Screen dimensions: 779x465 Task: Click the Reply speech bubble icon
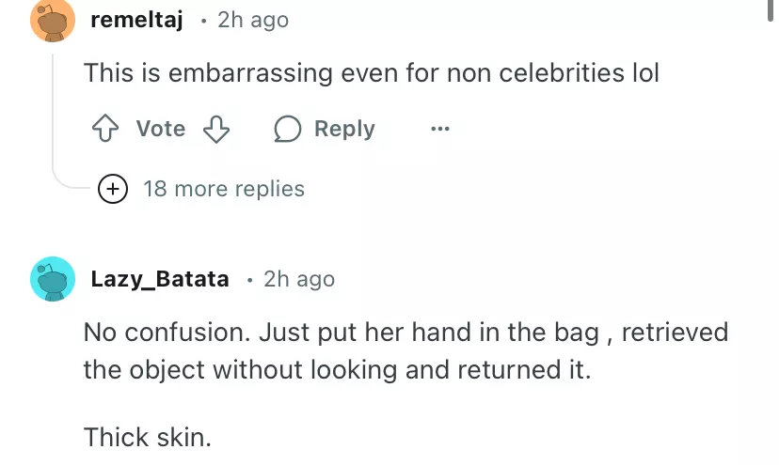click(x=287, y=129)
